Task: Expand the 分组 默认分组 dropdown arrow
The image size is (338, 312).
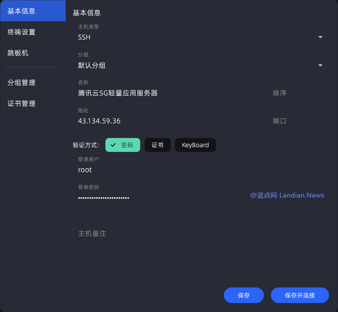Action: [x=320, y=65]
